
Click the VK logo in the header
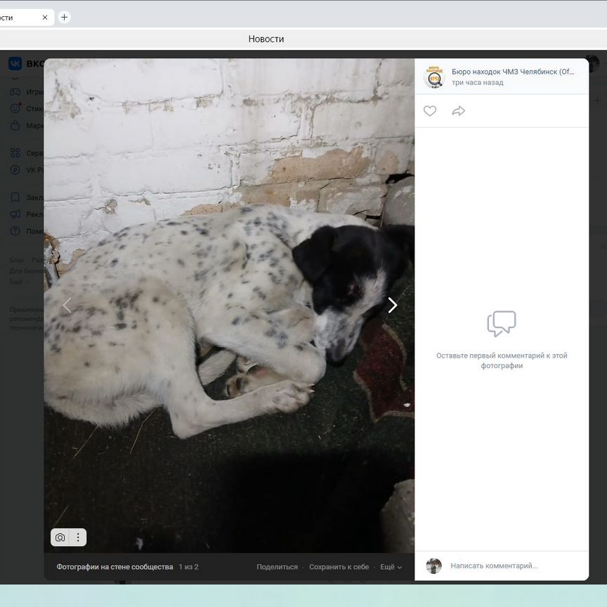tap(15, 64)
